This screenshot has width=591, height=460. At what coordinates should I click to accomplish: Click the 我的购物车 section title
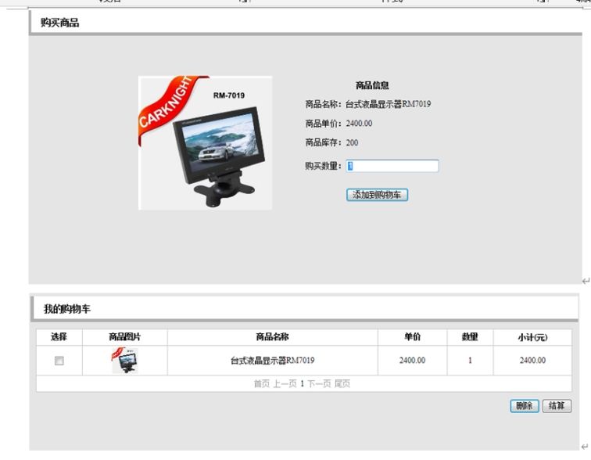coord(67,309)
